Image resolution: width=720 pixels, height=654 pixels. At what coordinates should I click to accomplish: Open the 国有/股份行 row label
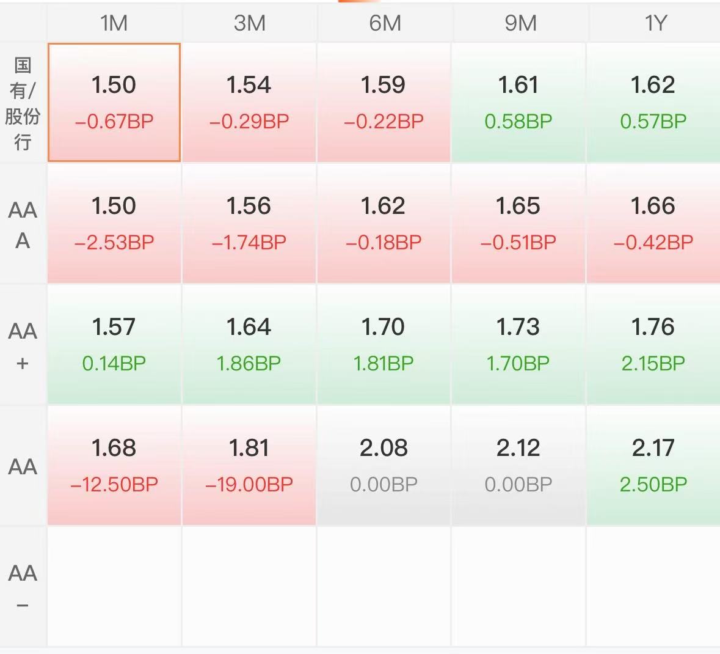23,103
